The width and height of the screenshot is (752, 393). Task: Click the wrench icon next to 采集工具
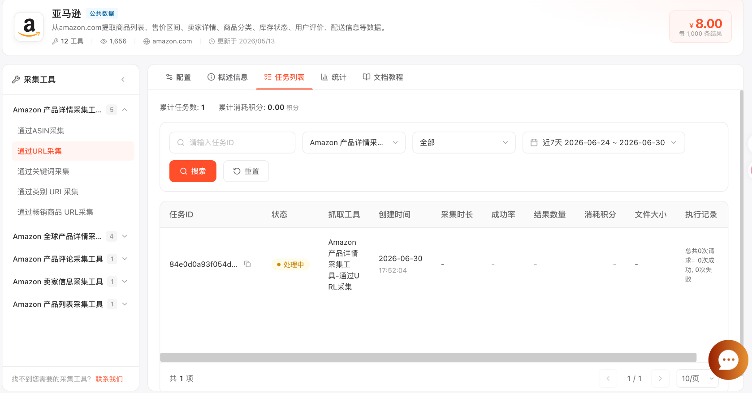[16, 80]
